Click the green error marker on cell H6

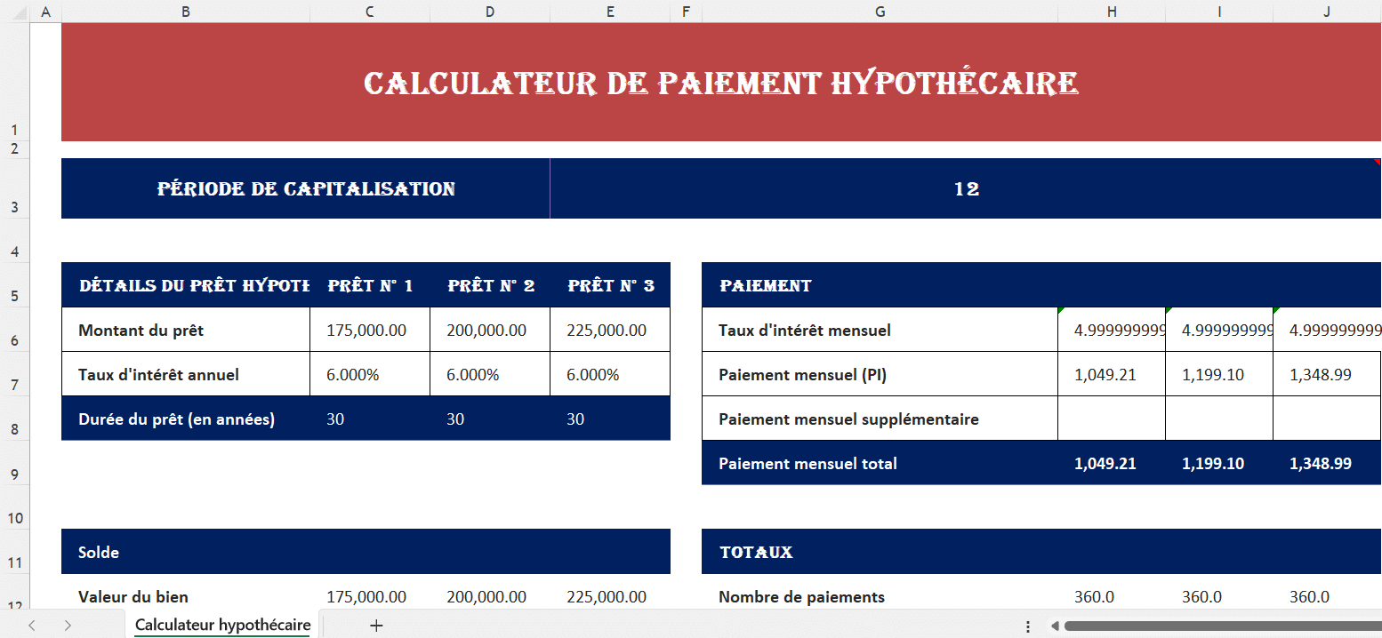tap(1061, 310)
